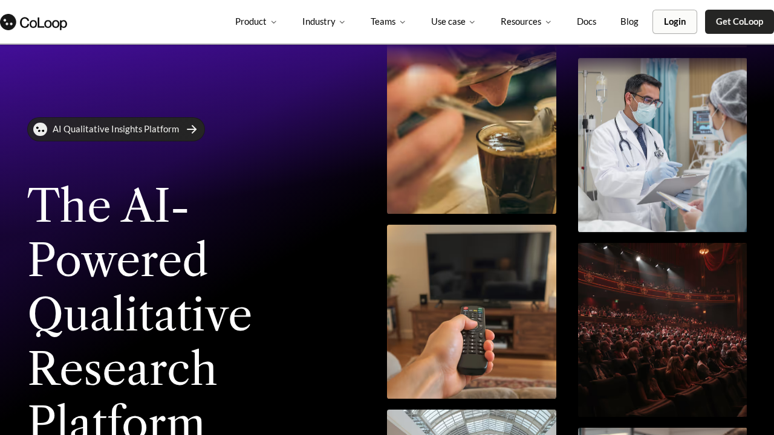Open the Use case menu
The width and height of the screenshot is (774, 435).
[x=453, y=22]
